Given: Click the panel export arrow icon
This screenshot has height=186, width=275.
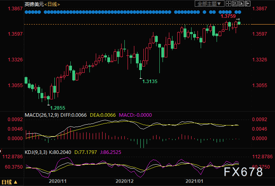Looking at the screenshot, I should coord(247,4).
